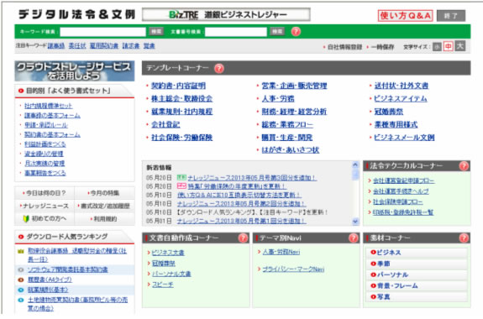This screenshot has height=319, width=483.
Task: Click the beginner leaf icon beside 初めての方へ
Action: pyautogui.click(x=26, y=218)
